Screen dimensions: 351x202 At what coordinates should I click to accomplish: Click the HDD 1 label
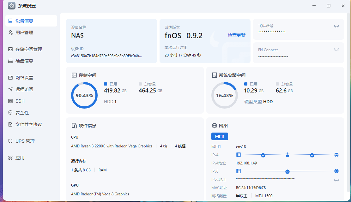pyautogui.click(x=110, y=102)
